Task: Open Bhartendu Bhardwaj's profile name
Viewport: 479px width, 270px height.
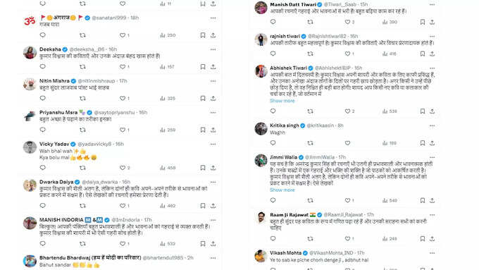Action: [x=90, y=258]
